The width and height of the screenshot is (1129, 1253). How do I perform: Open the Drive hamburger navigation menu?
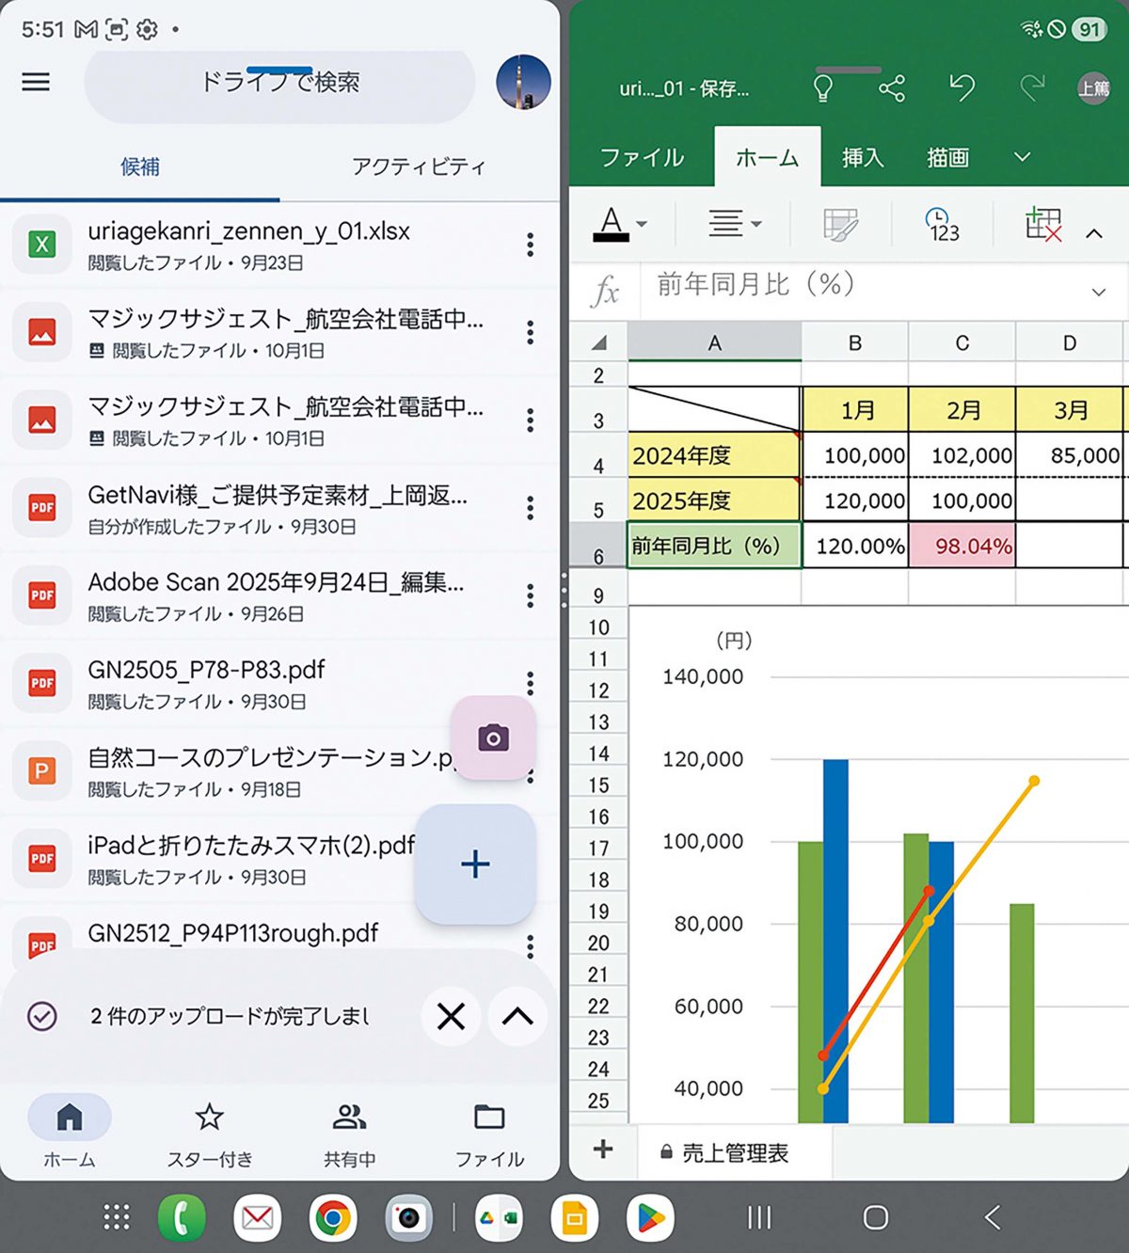point(36,82)
